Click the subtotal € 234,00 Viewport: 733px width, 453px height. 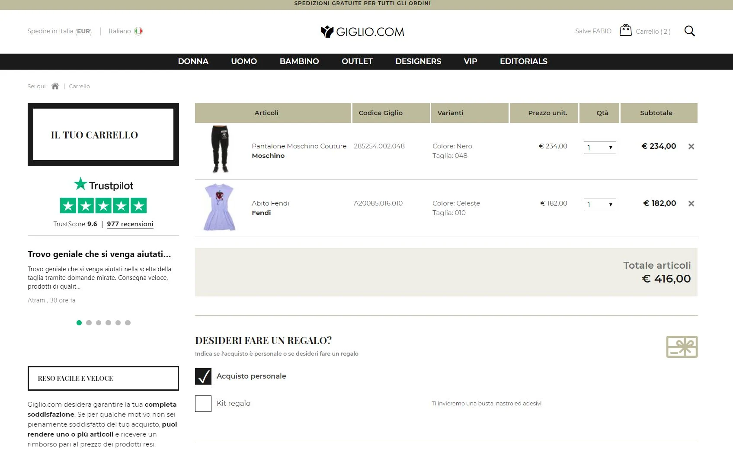point(659,146)
